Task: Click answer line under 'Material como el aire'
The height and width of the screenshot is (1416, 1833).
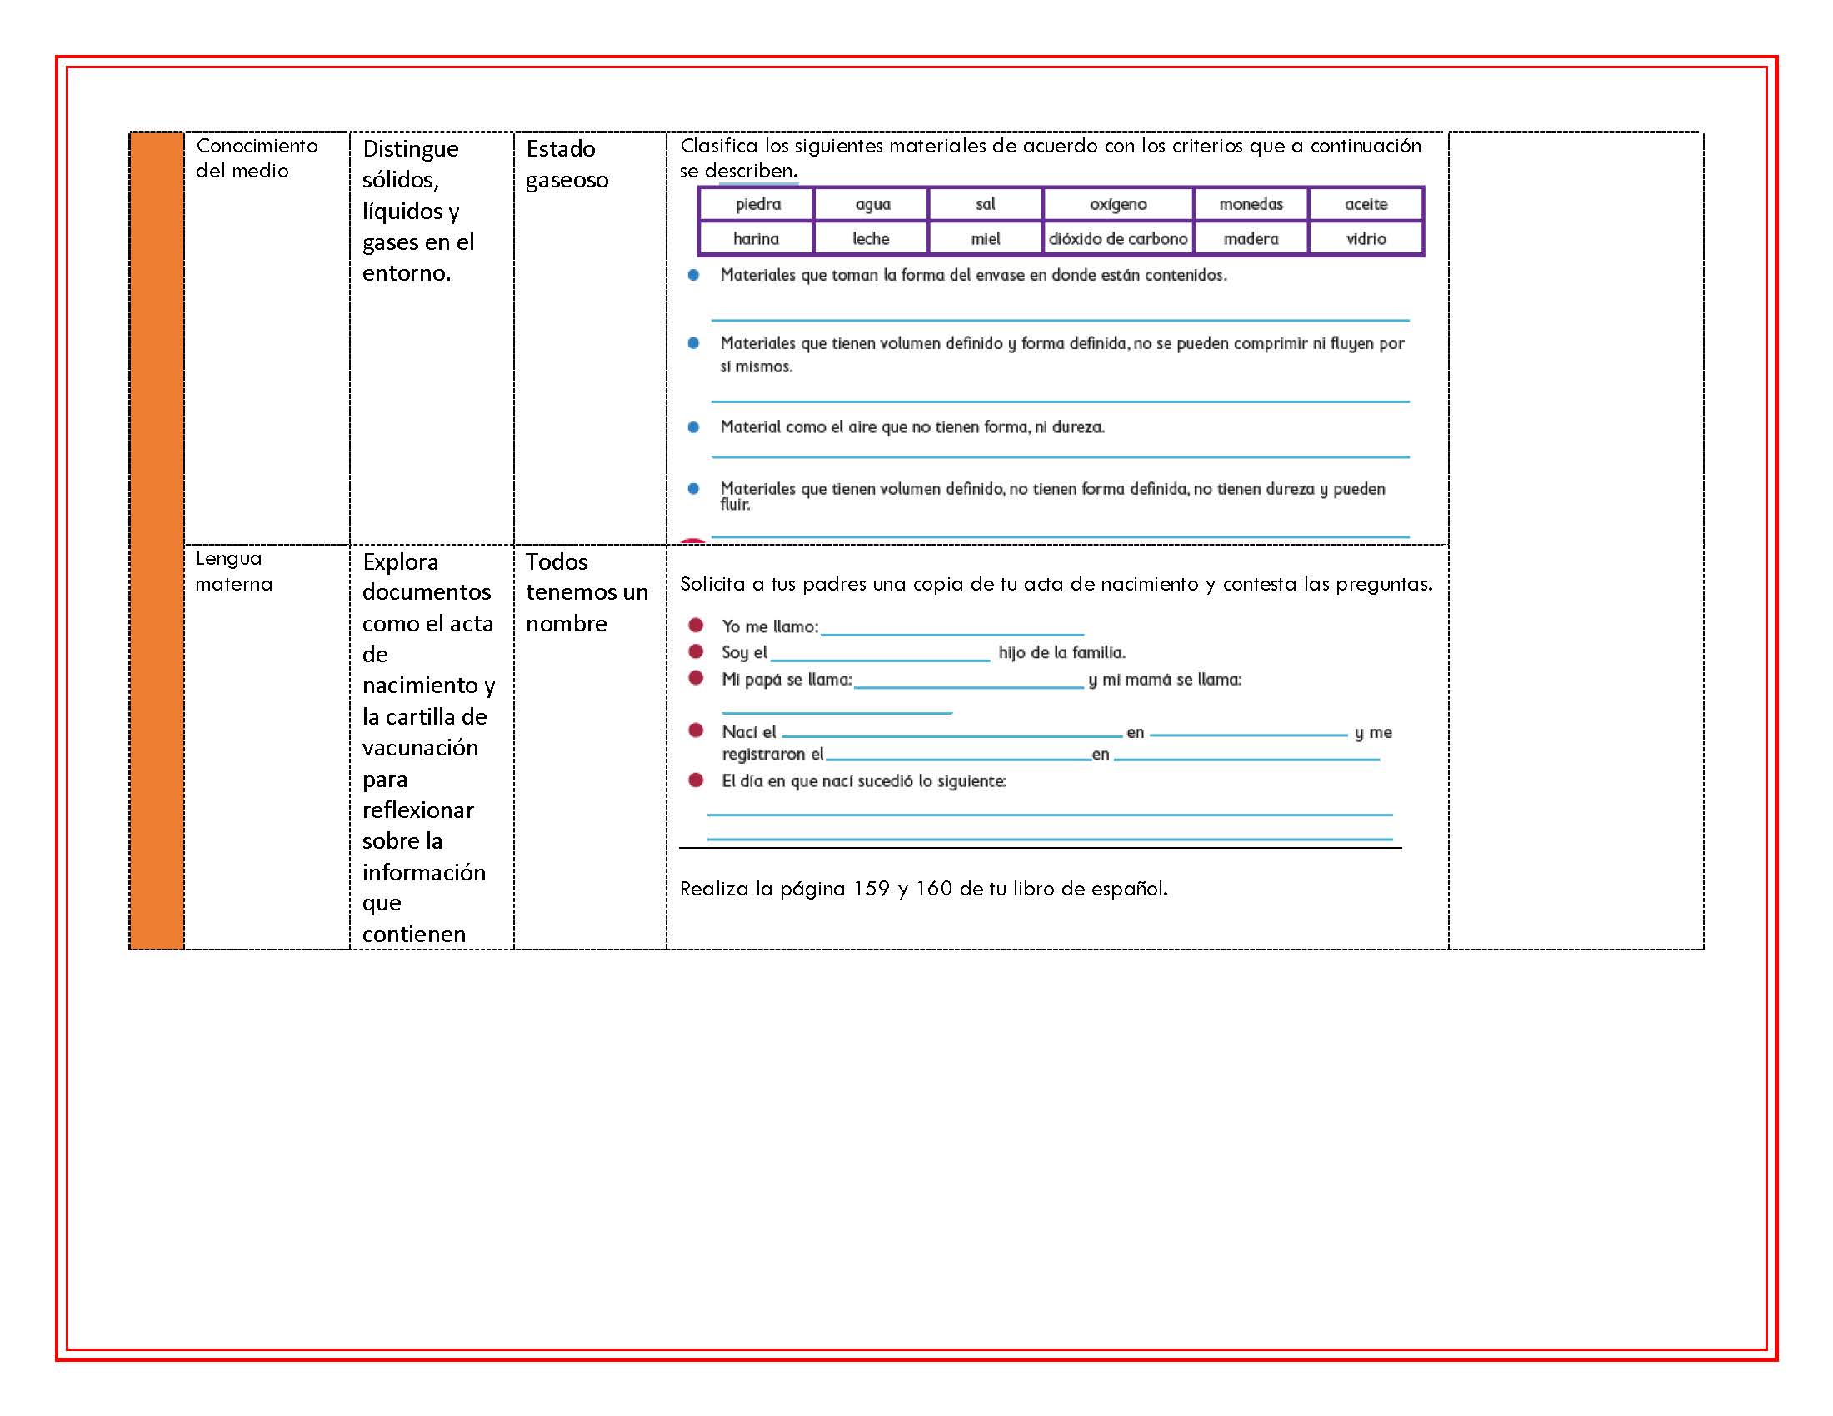Action: 1060,457
